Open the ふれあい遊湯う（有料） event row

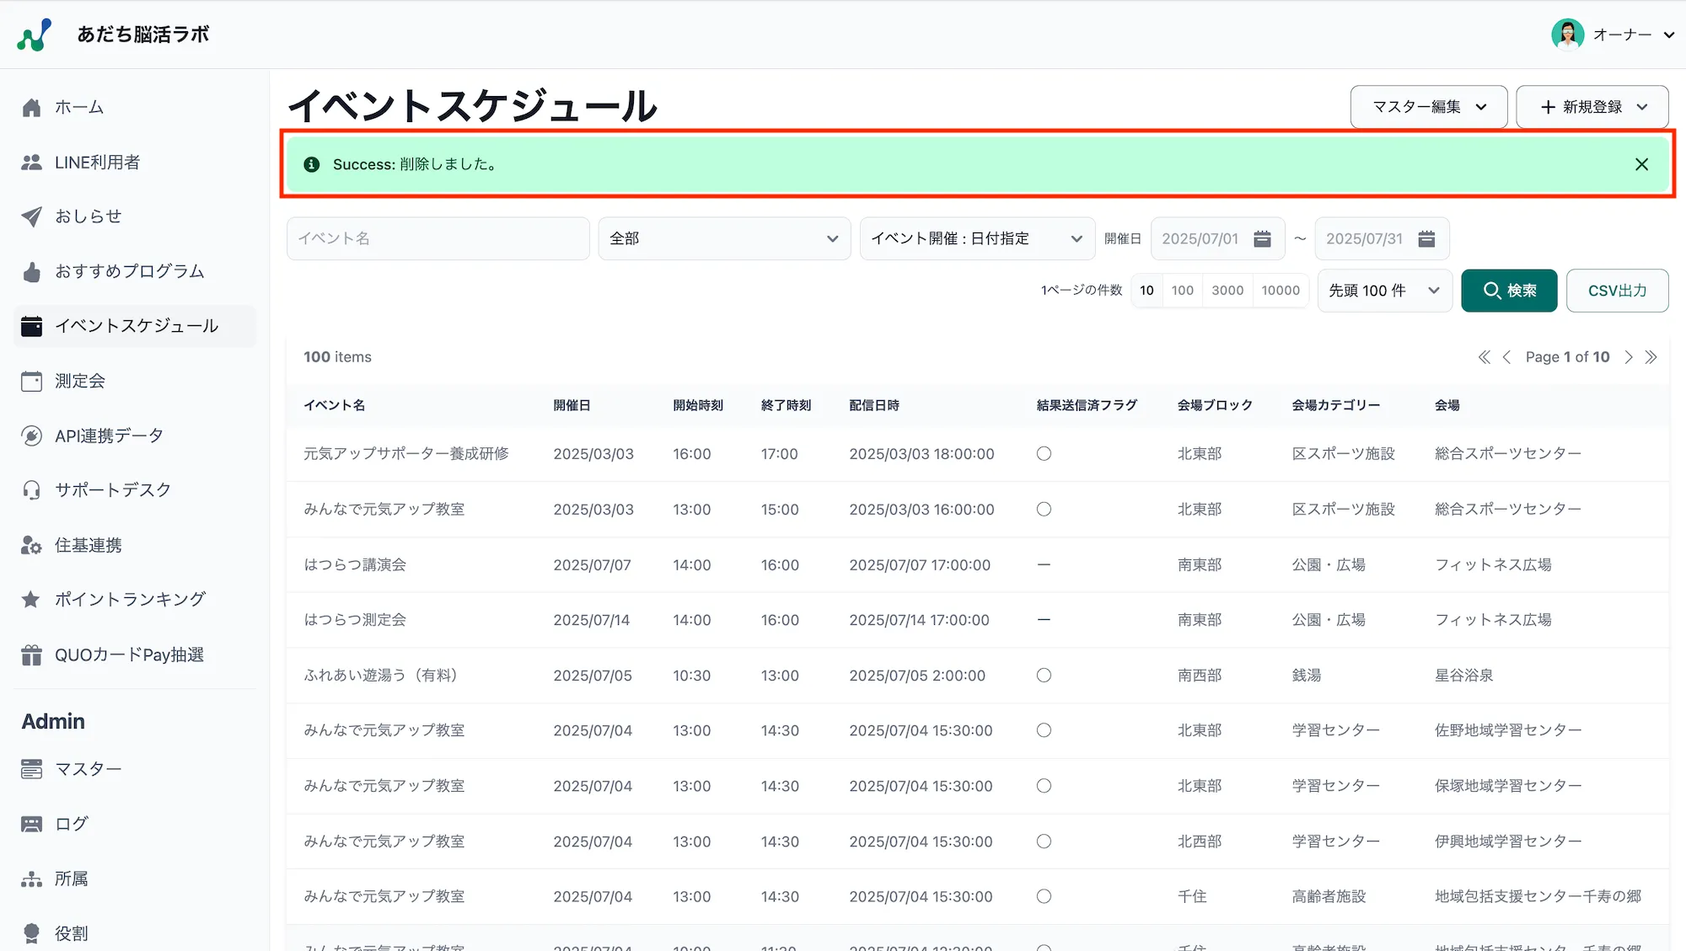pyautogui.click(x=977, y=676)
